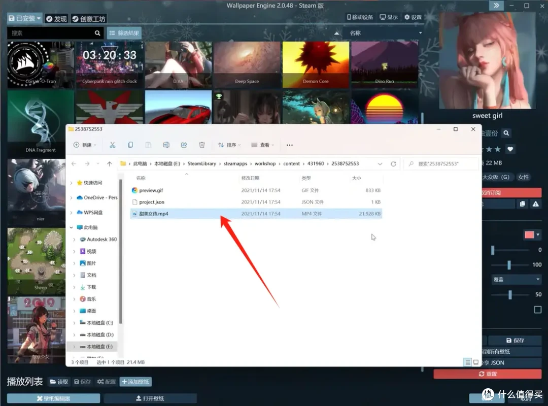Expand the OneDrive tree node
The image size is (548, 406).
72,197
